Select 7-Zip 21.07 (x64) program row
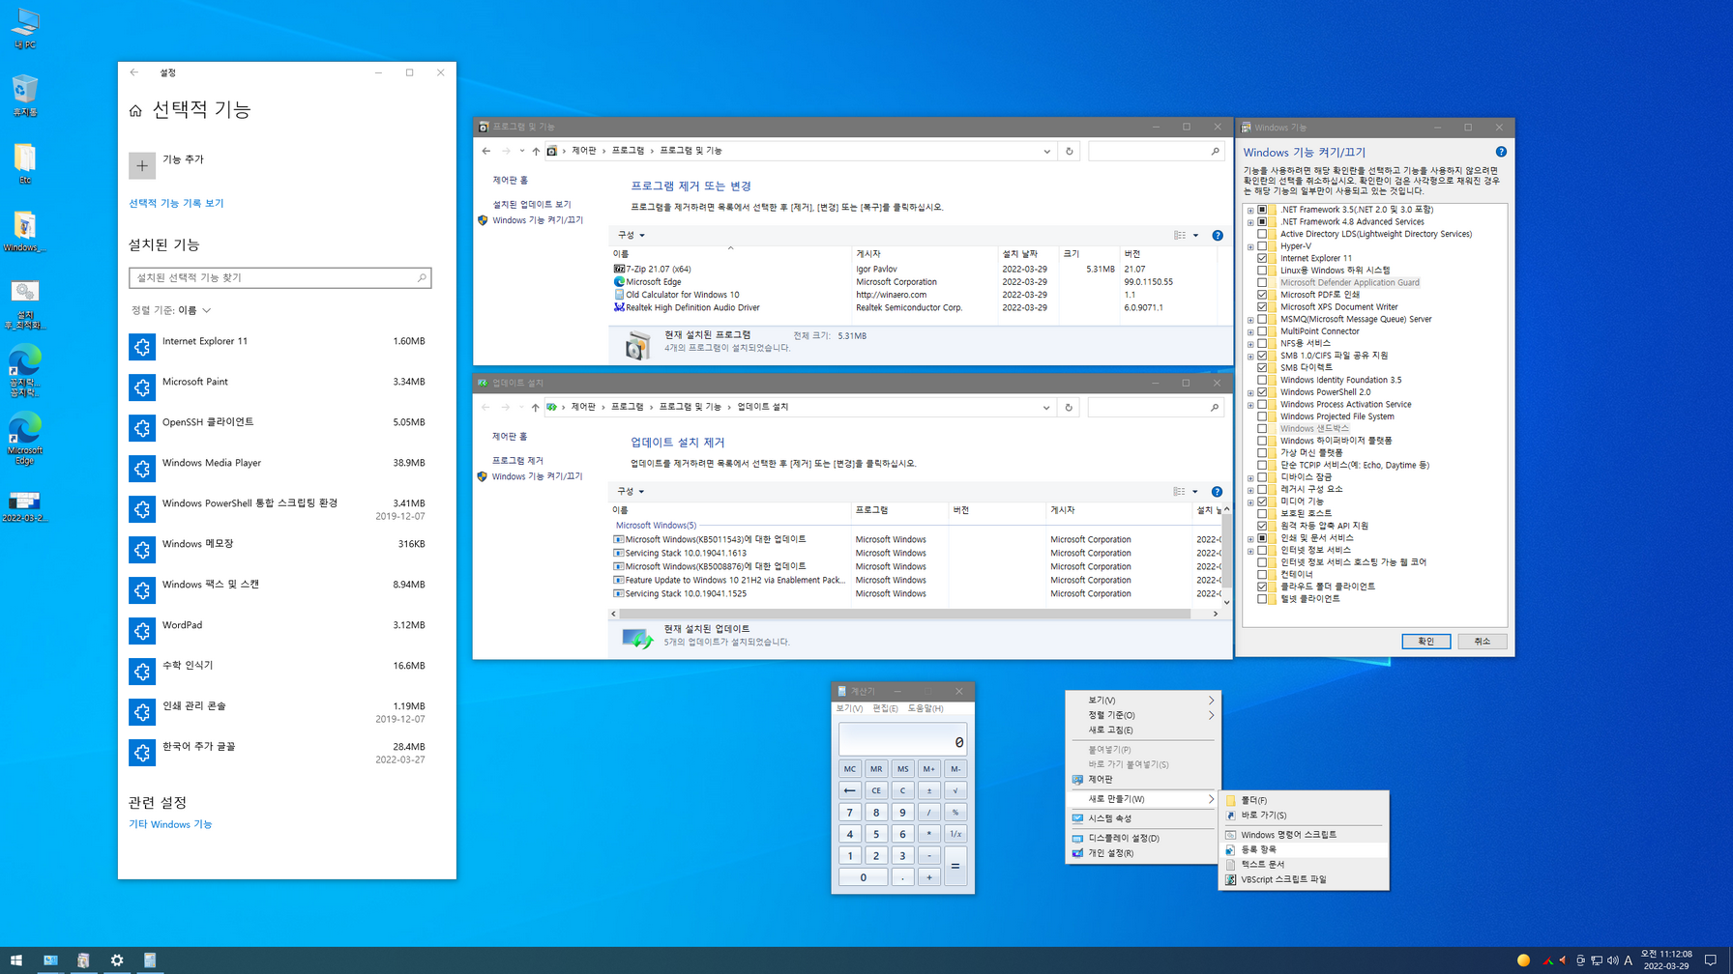 pyautogui.click(x=914, y=269)
